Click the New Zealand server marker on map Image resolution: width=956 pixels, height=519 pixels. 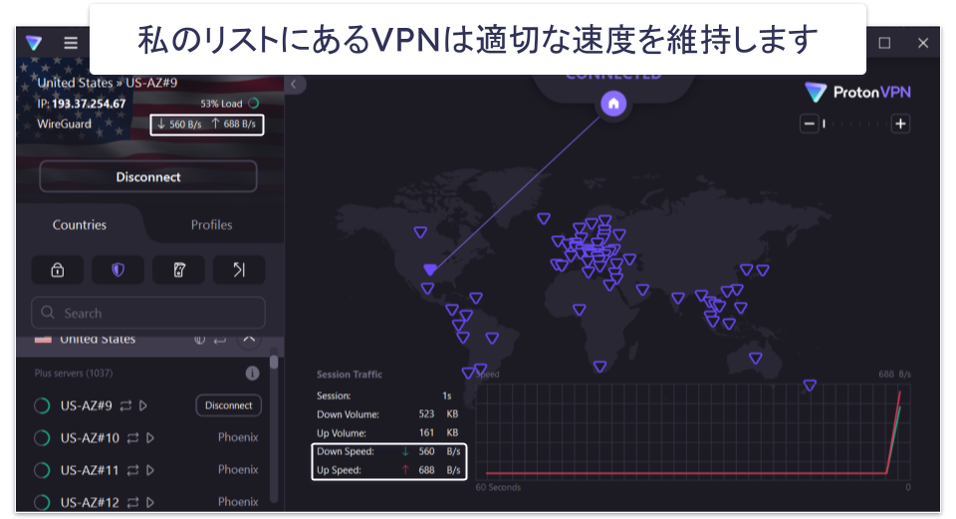click(x=810, y=385)
